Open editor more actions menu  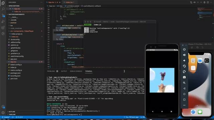click(211, 2)
